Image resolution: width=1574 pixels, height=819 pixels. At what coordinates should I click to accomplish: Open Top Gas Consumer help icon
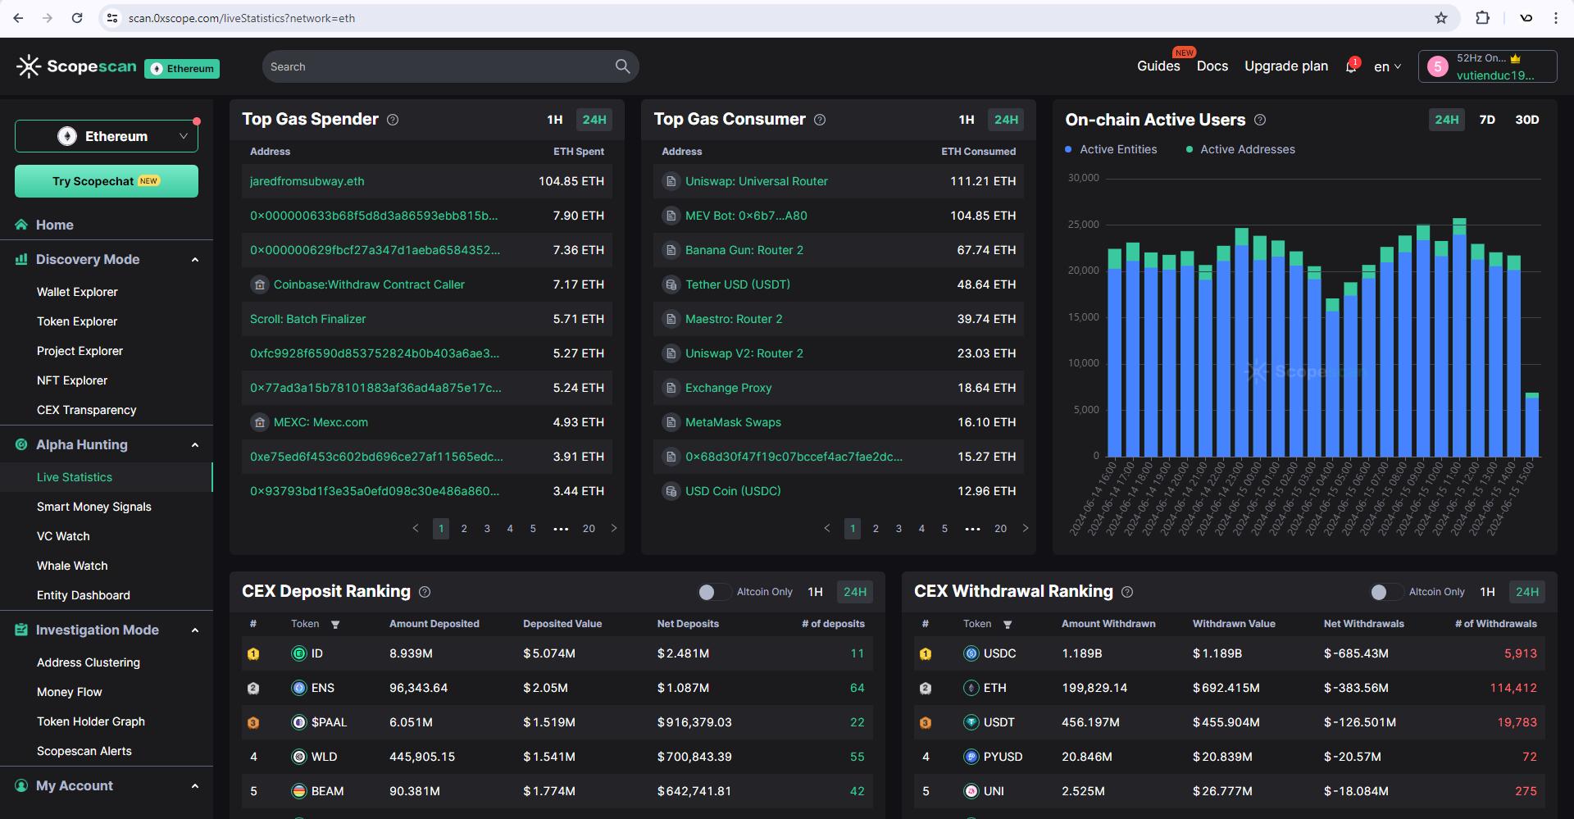[820, 120]
